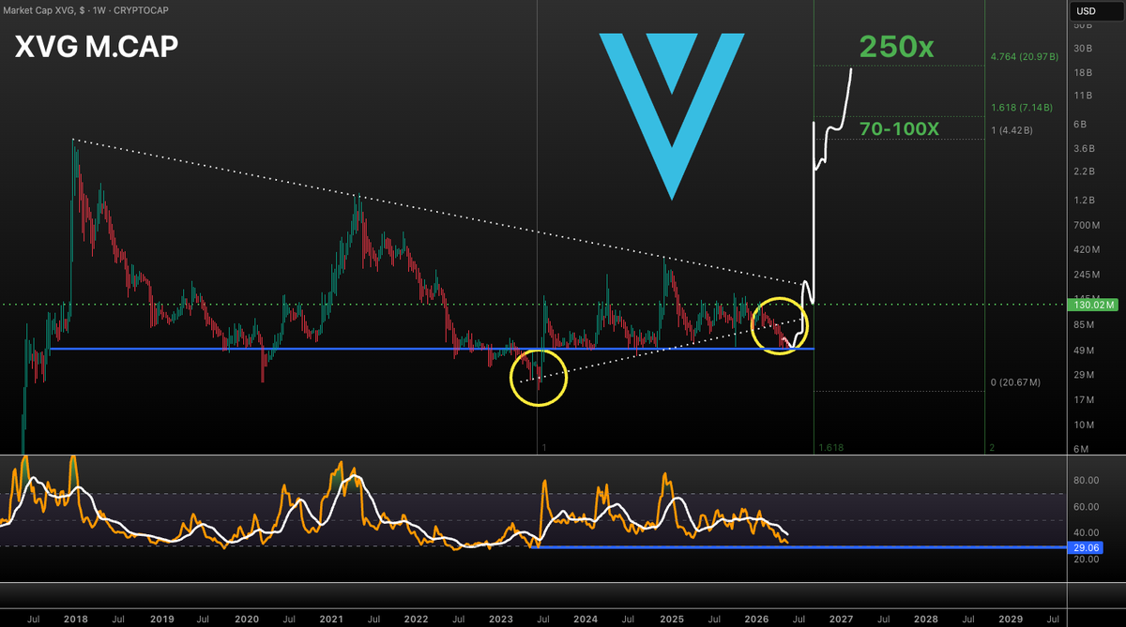Click the 2018 label on time axis
The width and height of the screenshot is (1126, 627).
[x=75, y=620]
